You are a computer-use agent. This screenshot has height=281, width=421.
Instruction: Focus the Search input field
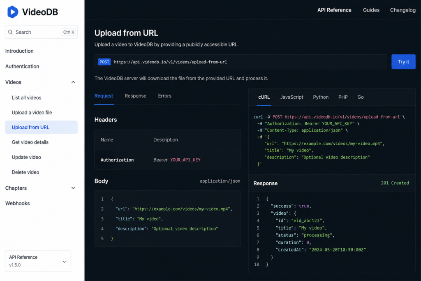tap(42, 32)
